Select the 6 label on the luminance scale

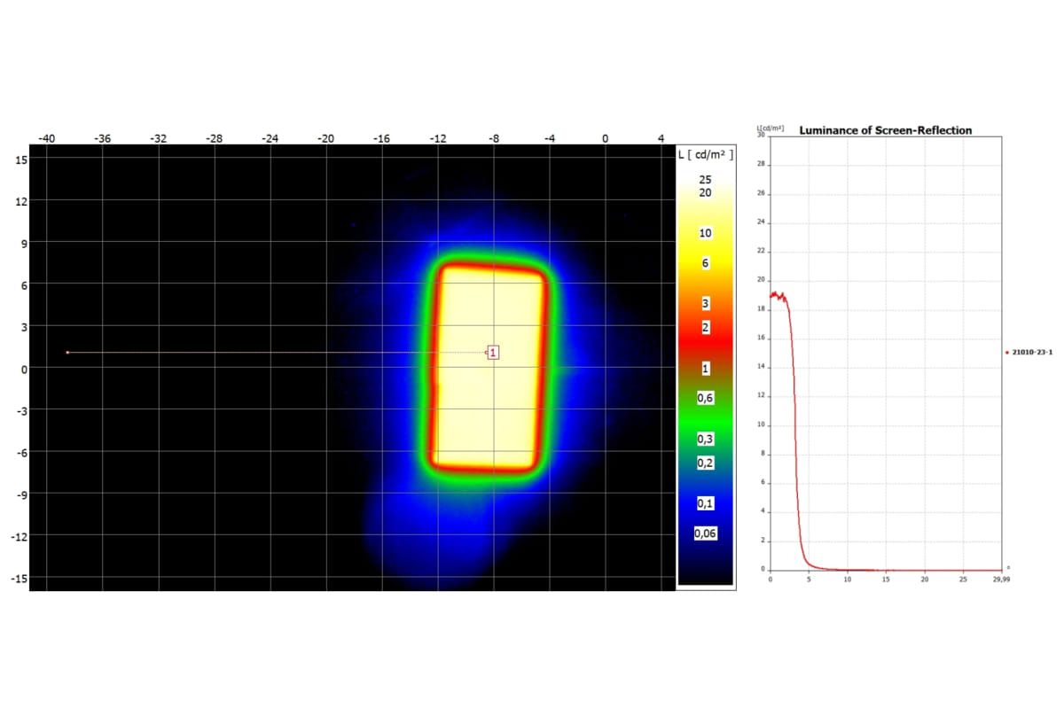point(705,264)
